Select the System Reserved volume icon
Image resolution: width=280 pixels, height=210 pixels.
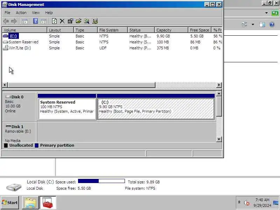(x=6, y=42)
